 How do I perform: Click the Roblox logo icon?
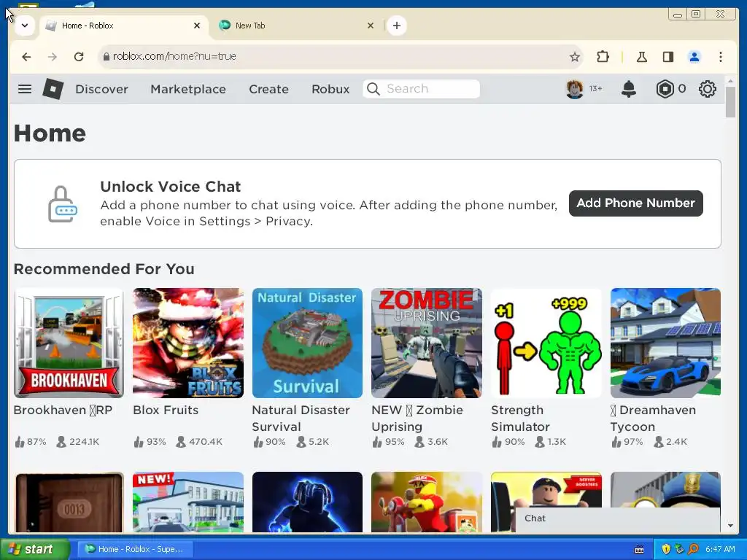[53, 89]
